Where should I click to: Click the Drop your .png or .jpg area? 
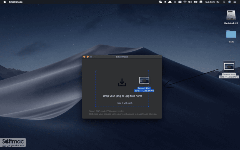pos(122,88)
